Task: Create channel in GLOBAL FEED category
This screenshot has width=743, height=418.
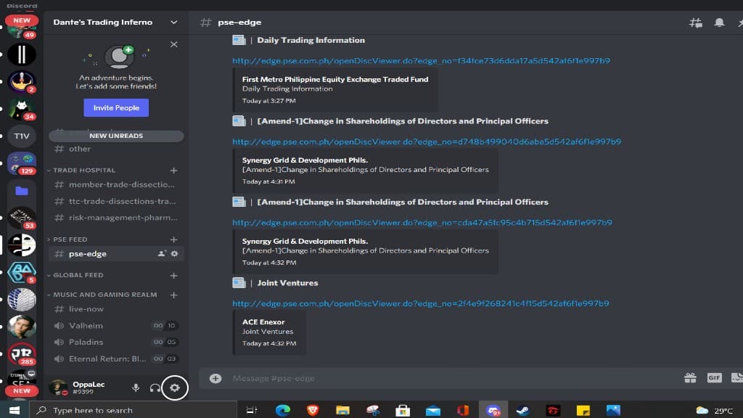Action: [x=174, y=275]
